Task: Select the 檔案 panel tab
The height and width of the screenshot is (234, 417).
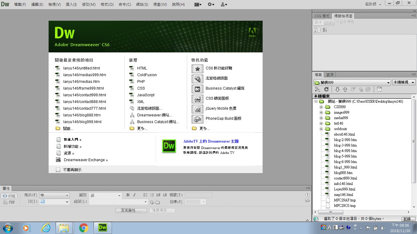Action: pyautogui.click(x=318, y=75)
